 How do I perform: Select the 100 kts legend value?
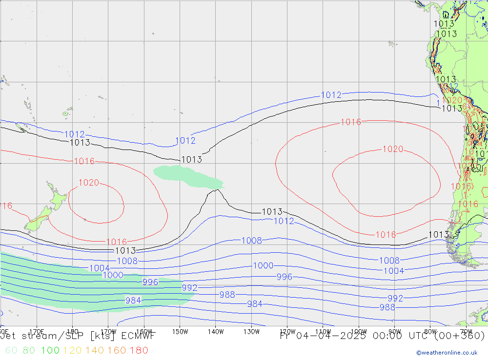[x=50, y=351]
